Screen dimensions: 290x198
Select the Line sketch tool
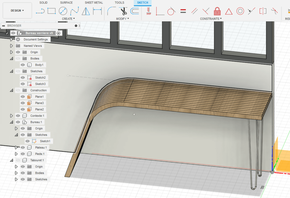(x=40, y=11)
